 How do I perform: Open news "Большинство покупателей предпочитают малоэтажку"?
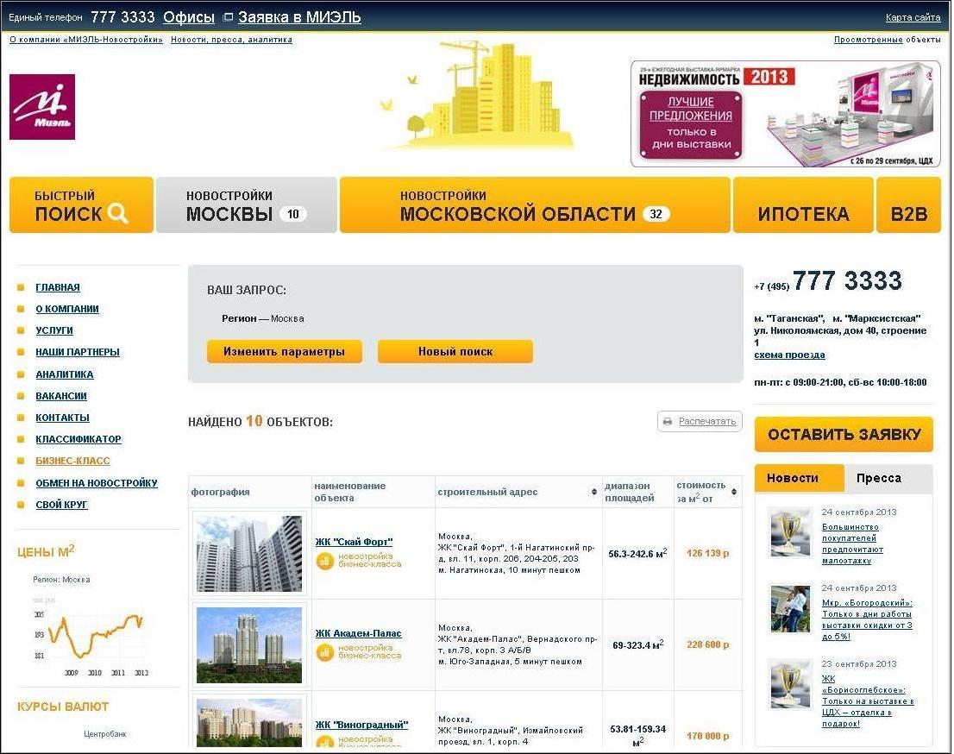coord(852,544)
